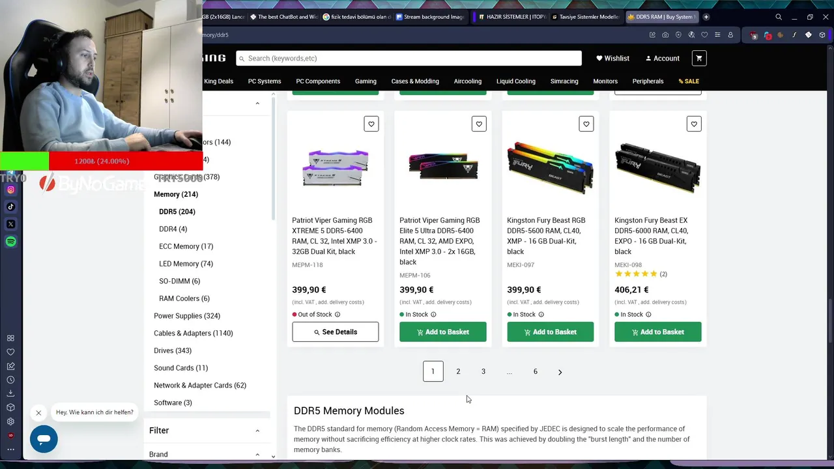Add Patriot Viper Elite 5 Ultra to wishlist
The image size is (834, 469).
(479, 124)
